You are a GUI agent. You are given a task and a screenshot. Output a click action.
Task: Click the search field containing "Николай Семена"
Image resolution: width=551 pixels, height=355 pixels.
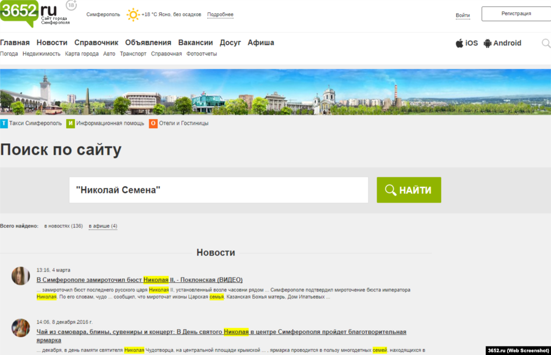[218, 190]
